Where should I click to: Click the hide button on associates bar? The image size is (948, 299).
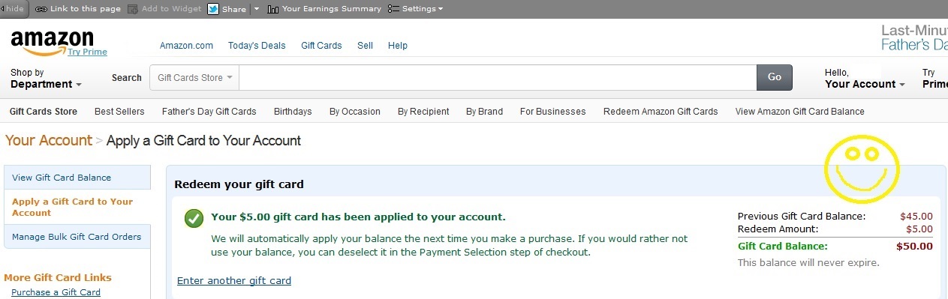click(x=14, y=9)
